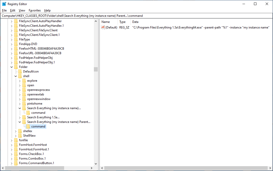Viewport: 273px width, 171px height.
Task: Click tree pane scroll up arrow
Action: [x=96, y=21]
